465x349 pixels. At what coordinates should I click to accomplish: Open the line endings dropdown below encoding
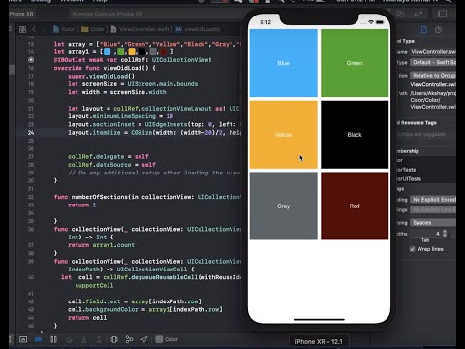(433, 210)
